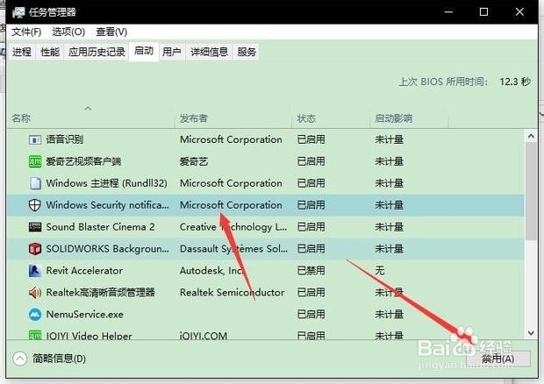Click the Realtek speaker icon
The width and height of the screenshot is (544, 384).
[x=35, y=293]
